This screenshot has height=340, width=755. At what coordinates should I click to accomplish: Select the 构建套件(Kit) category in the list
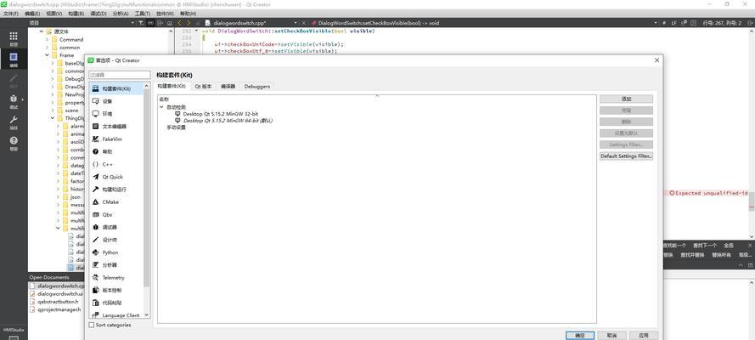tap(116, 88)
